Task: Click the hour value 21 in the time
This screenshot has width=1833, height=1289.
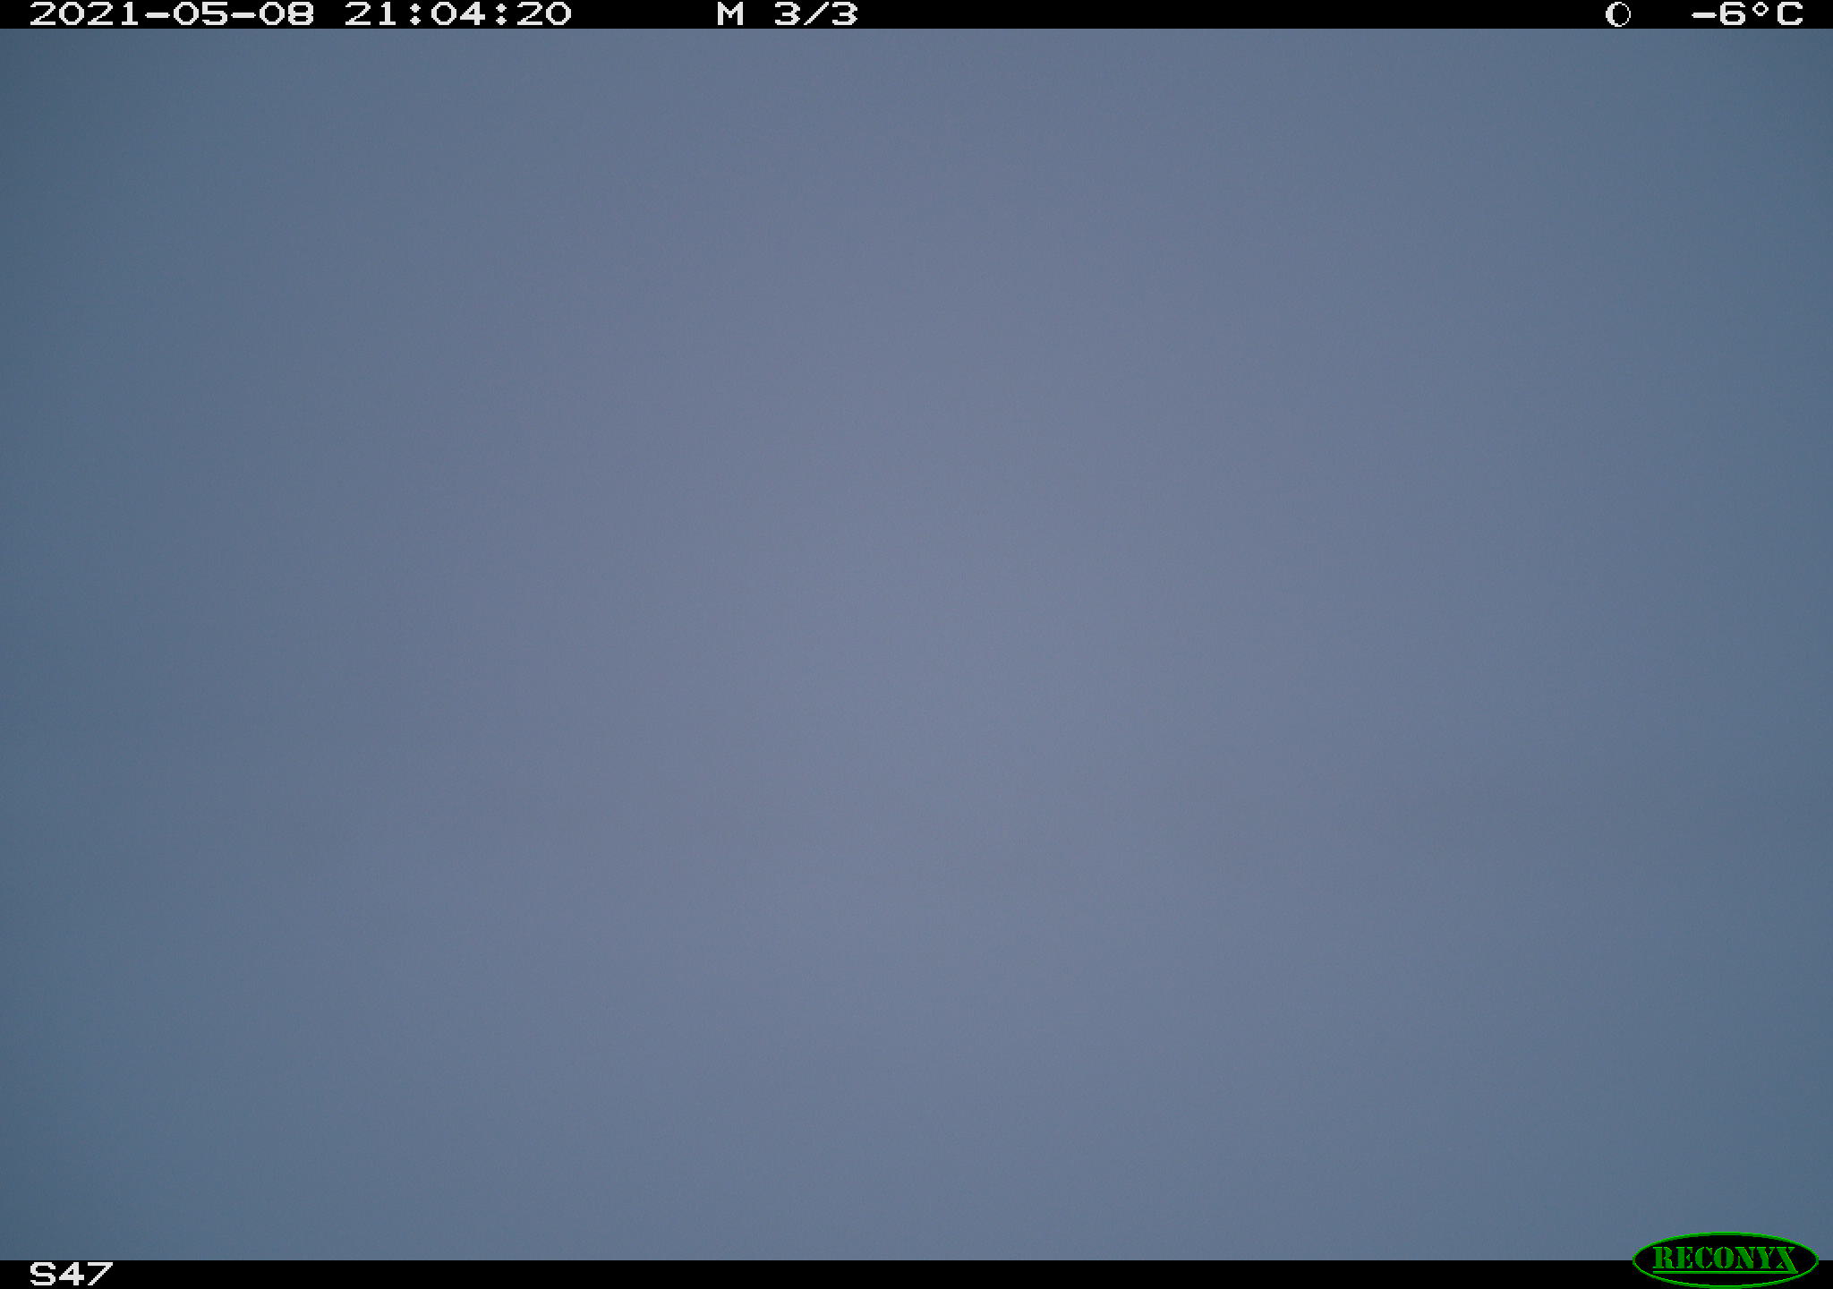Action: click(x=371, y=14)
